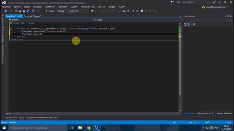Click the Windows Start button
The width and height of the screenshot is (234, 131).
pos(4,128)
